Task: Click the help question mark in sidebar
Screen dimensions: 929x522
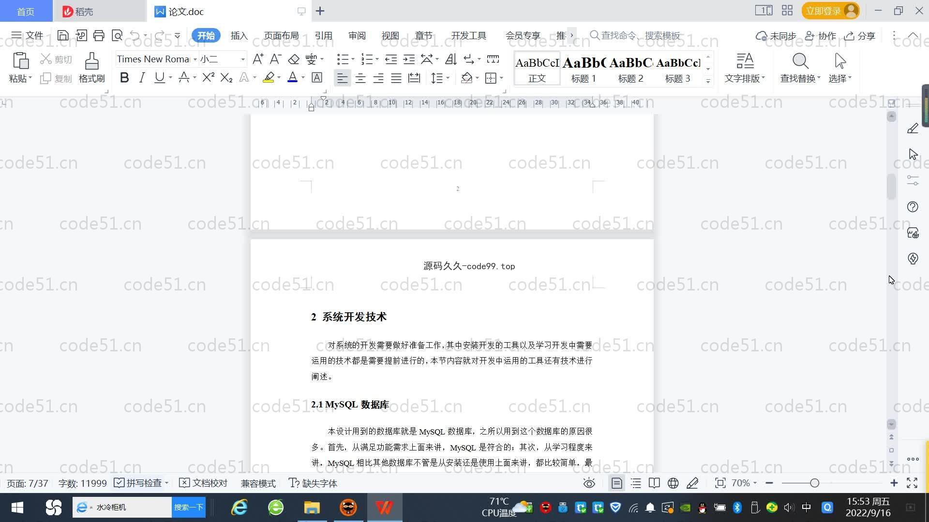Action: (x=913, y=207)
